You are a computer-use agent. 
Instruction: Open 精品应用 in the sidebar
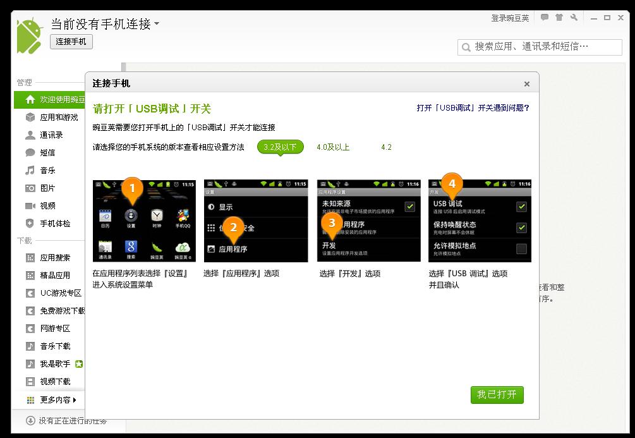pyautogui.click(x=49, y=276)
